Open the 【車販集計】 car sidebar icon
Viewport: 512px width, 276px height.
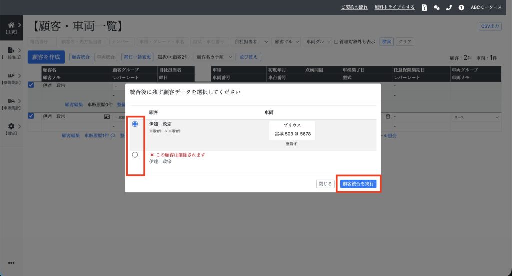tap(11, 101)
